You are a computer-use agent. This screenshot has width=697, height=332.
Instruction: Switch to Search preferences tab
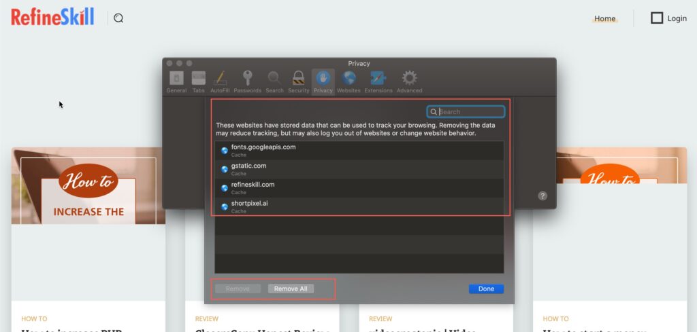(x=274, y=82)
